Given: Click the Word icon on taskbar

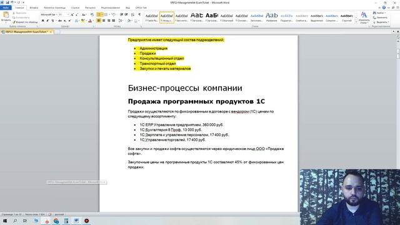Looking at the screenshot, I should [76, 221].
